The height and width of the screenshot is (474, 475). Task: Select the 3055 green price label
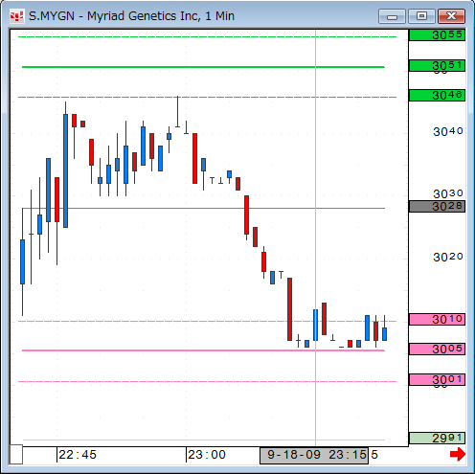(437, 35)
